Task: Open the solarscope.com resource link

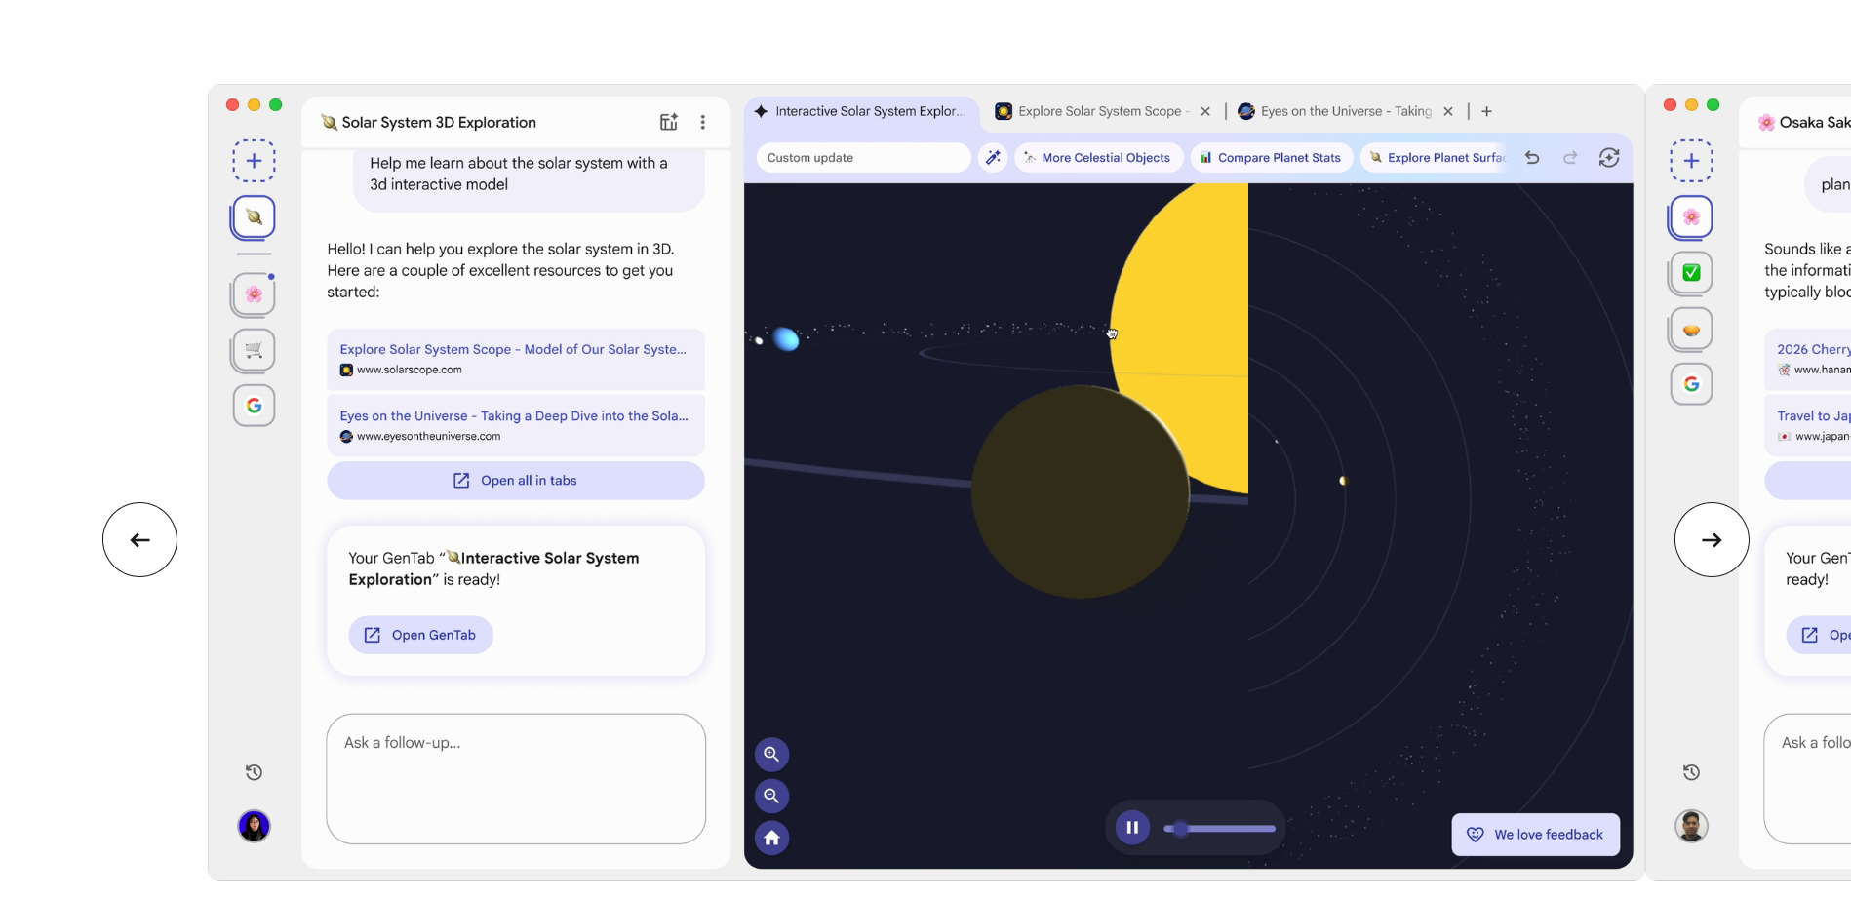Action: [515, 359]
